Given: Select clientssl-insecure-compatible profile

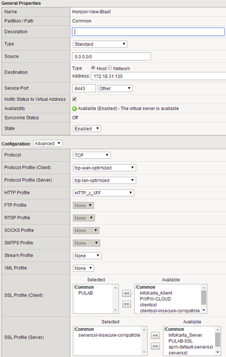Looking at the screenshot, I should point(169,311).
